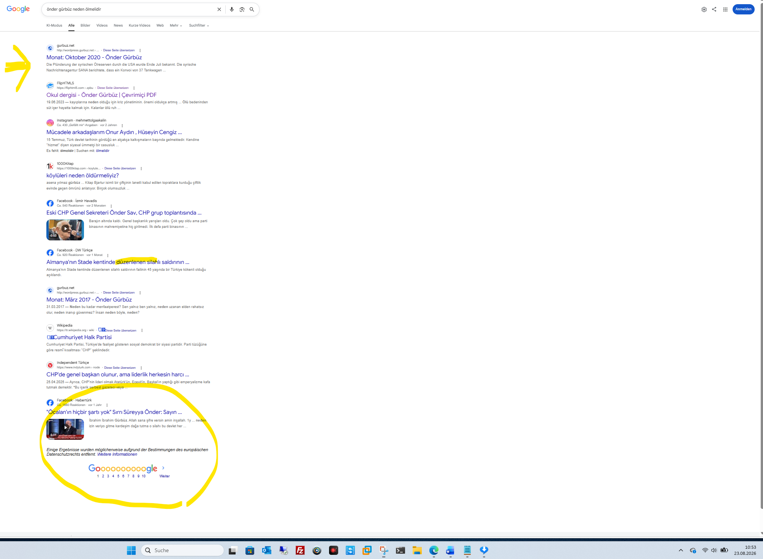The width and height of the screenshot is (763, 559).
Task: Open three-dot menu for the FlipHTML5 result
Action: tap(134, 88)
